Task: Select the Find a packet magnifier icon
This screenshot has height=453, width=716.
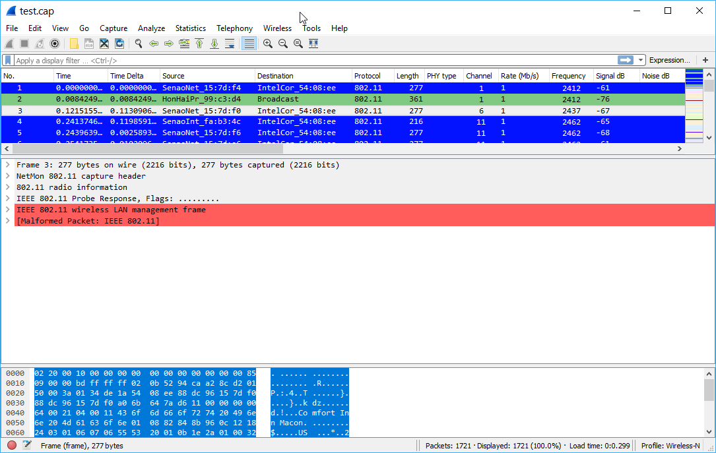Action: (x=139, y=43)
